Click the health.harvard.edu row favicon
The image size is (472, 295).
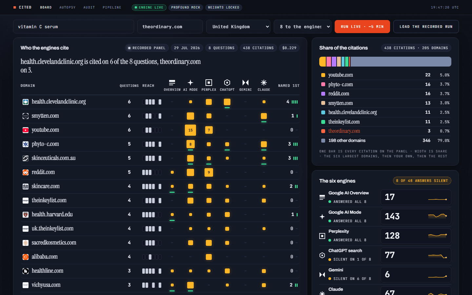click(26, 215)
